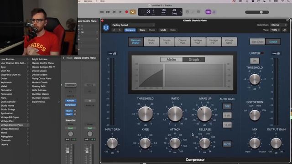Select the Bright Suitcase patch
The height and width of the screenshot is (164, 292).
pyautogui.click(x=40, y=59)
